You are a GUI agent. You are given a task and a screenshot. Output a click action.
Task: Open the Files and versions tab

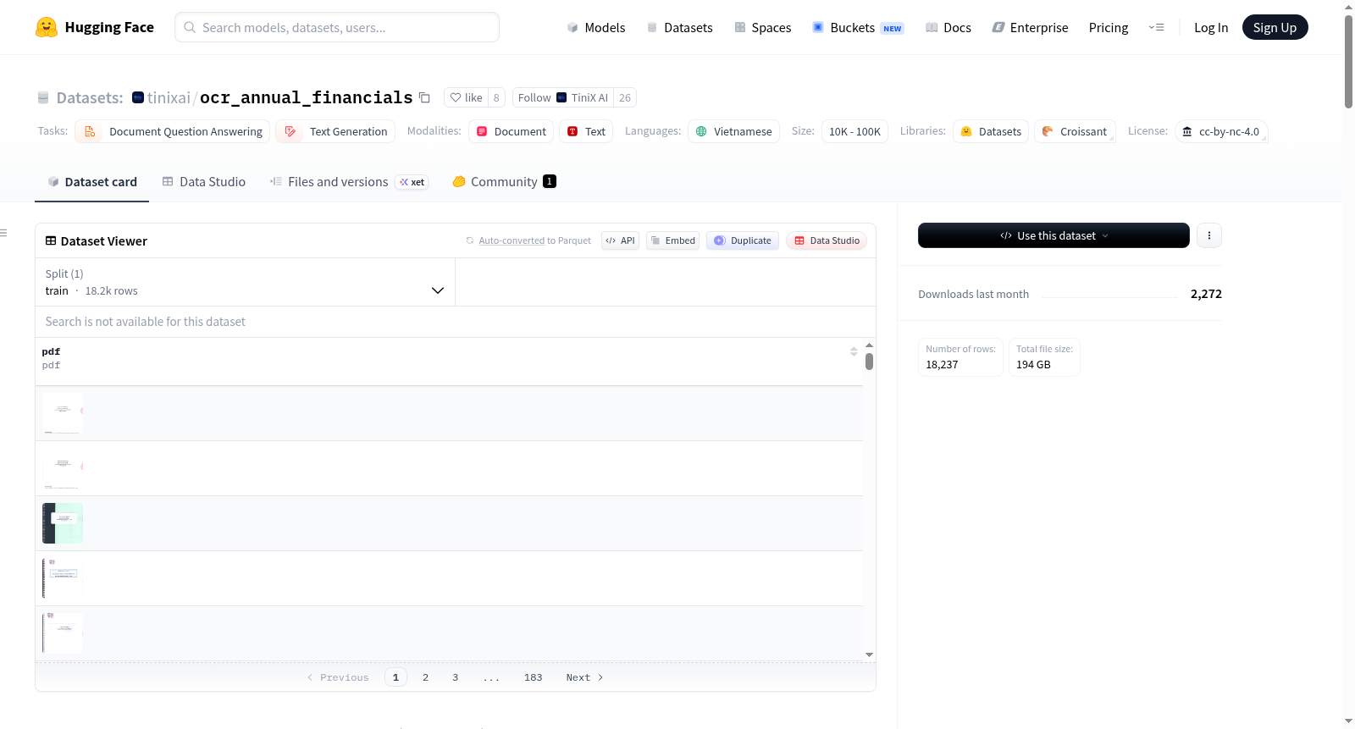349,181
